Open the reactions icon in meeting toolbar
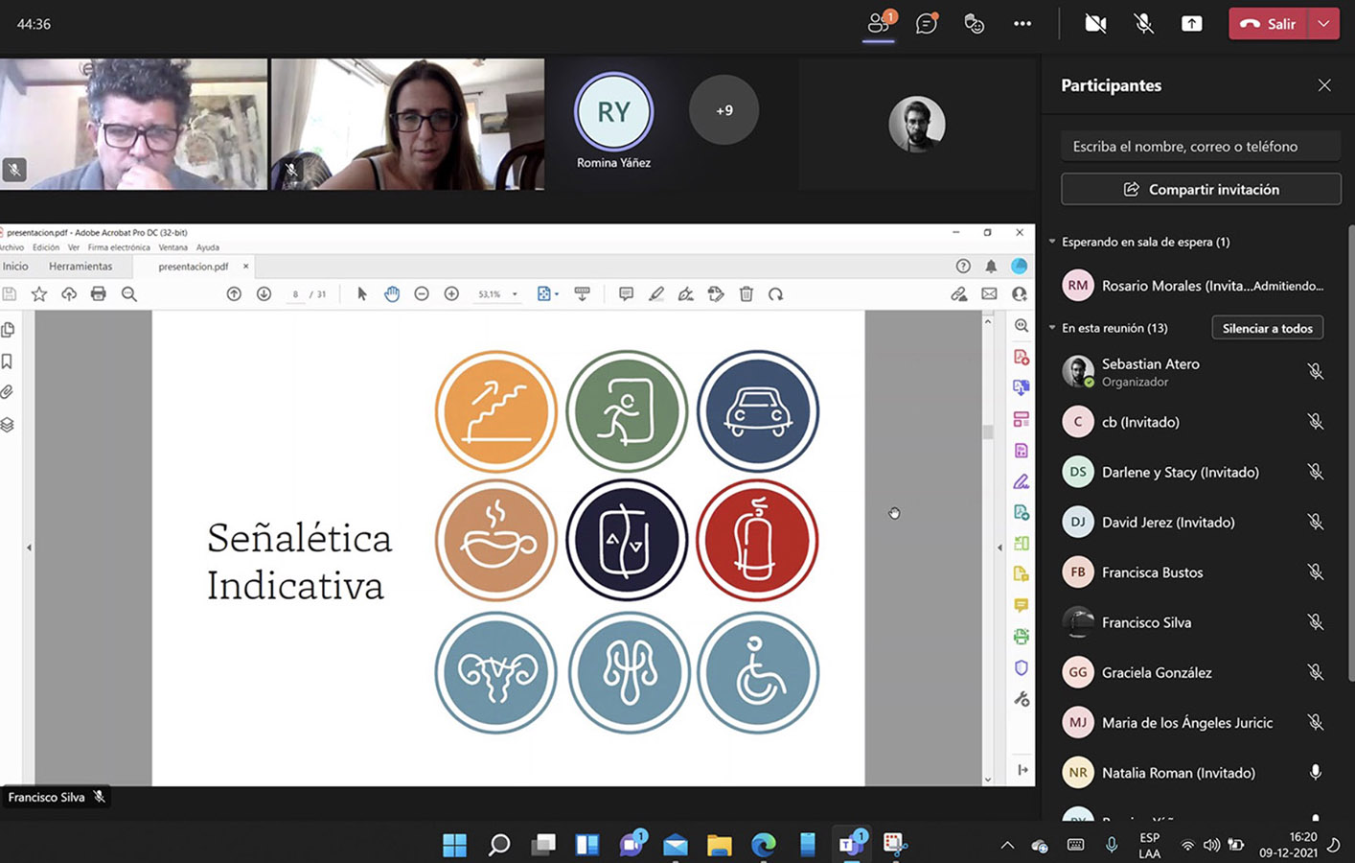This screenshot has width=1355, height=863. pos(974,24)
